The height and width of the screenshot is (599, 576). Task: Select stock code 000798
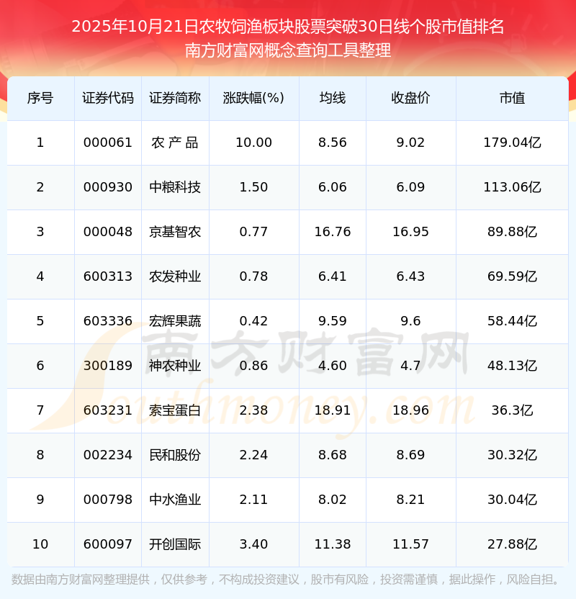click(108, 500)
